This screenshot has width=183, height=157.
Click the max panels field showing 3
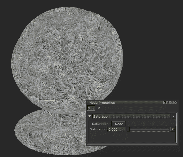coord(91,108)
